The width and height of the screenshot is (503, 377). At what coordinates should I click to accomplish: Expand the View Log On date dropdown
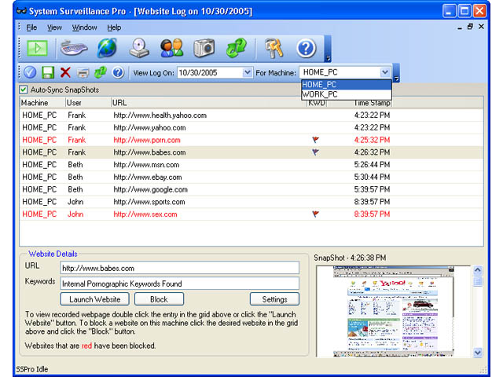pyautogui.click(x=247, y=72)
